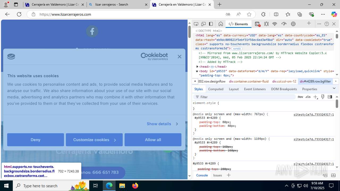Toggle device emulation in DevTools
The image size is (340, 191).
203,24
